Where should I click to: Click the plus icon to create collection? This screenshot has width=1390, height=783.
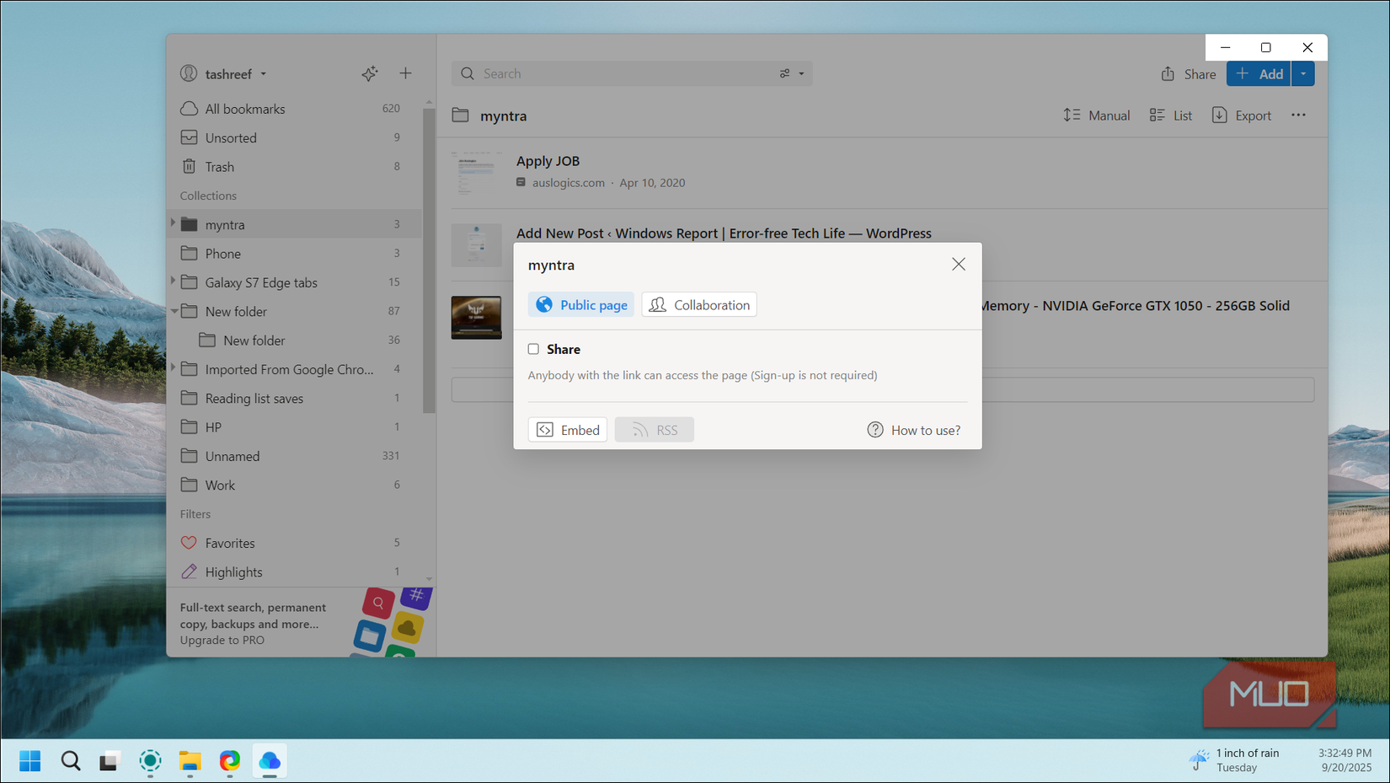tap(405, 73)
